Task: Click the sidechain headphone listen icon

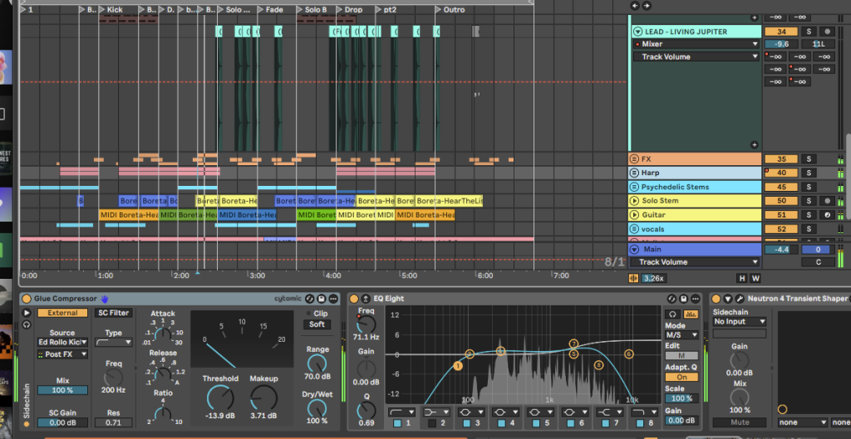Action: pos(27,325)
